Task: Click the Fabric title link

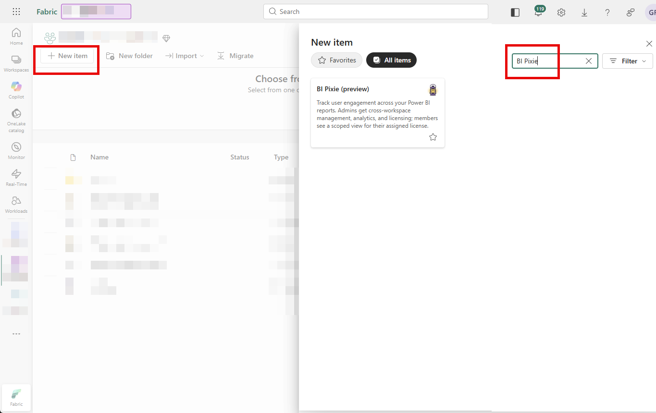Action: coord(47,12)
